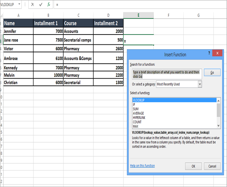The height and width of the screenshot is (187, 227).
Task: Click the Course header cell
Action: [78, 23]
